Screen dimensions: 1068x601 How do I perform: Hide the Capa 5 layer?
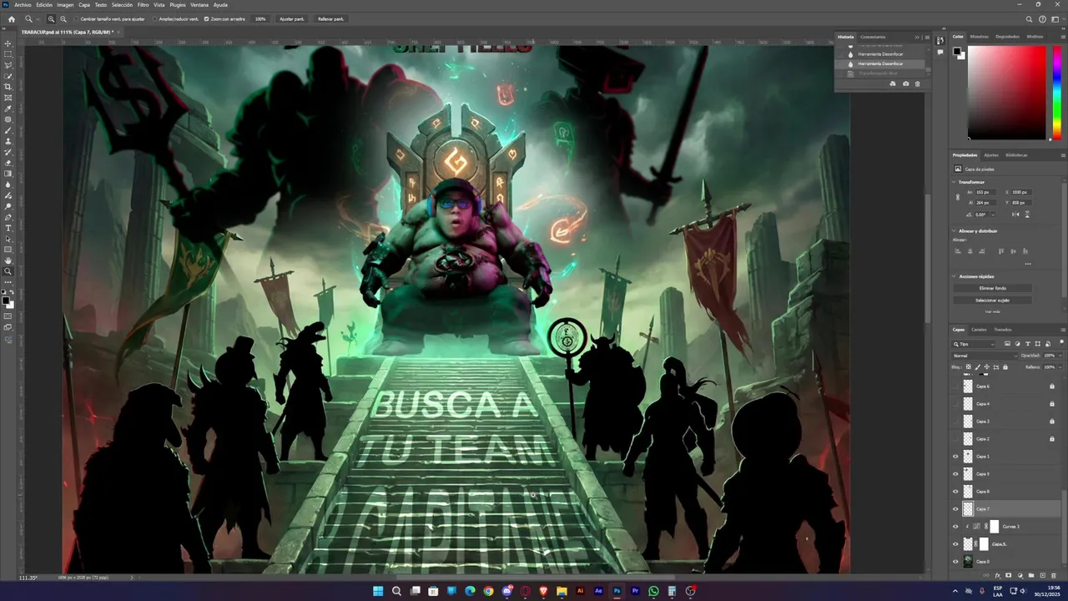(955, 473)
